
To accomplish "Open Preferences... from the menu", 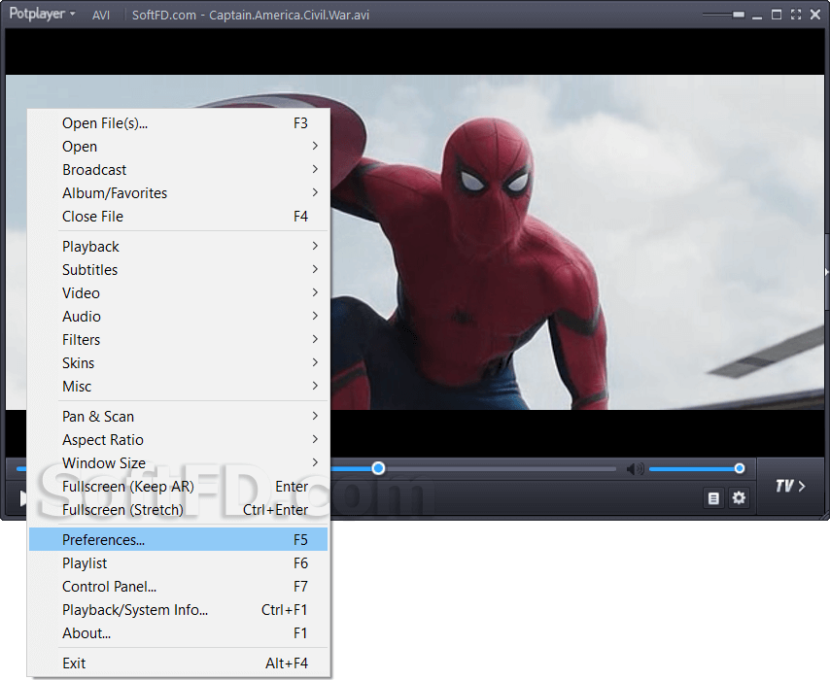I will tap(179, 540).
